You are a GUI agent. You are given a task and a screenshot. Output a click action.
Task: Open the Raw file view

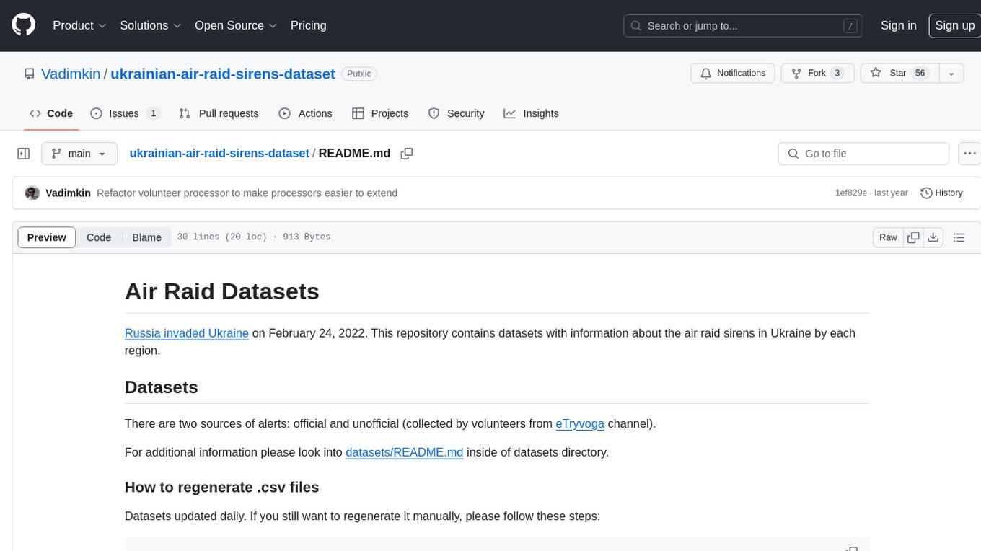pos(888,237)
